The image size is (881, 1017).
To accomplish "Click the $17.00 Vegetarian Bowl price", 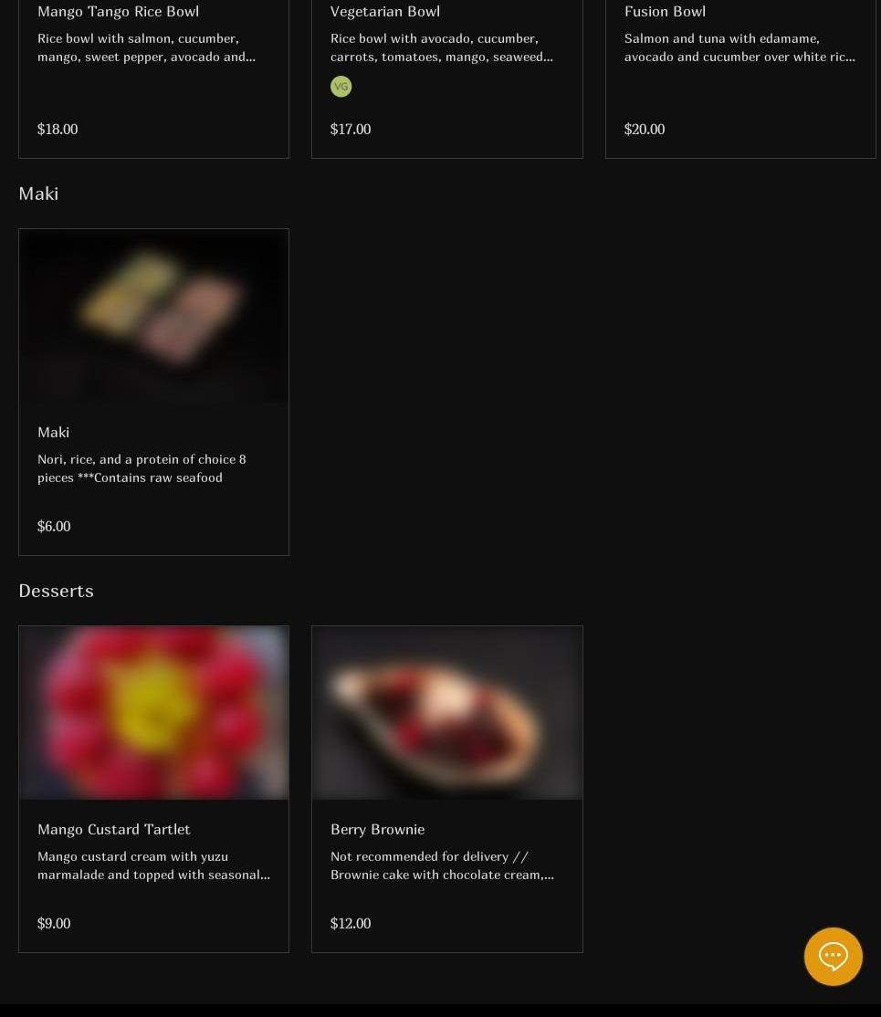I will [x=351, y=129].
